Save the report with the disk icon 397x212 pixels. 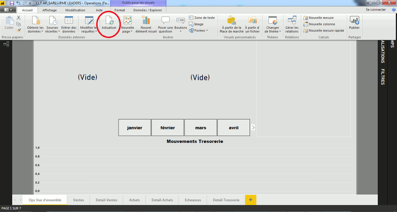pos(11,3)
